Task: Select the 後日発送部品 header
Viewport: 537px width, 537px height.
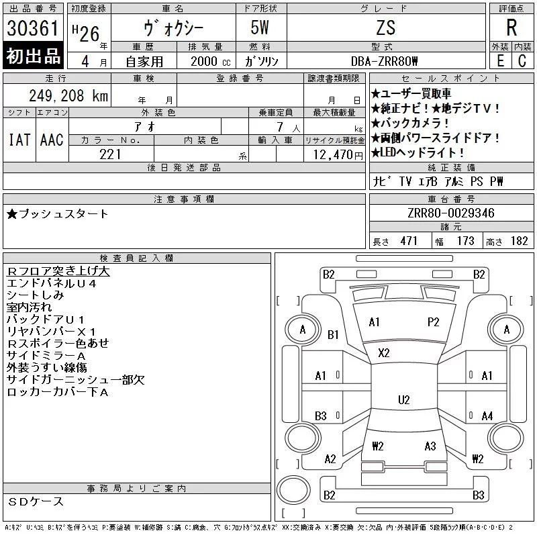Action: [184, 167]
